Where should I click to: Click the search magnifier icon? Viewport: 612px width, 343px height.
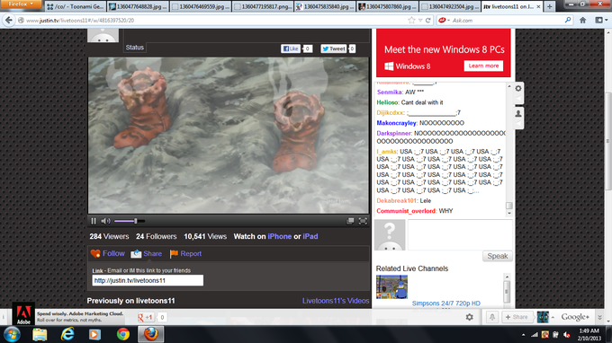click(x=568, y=20)
